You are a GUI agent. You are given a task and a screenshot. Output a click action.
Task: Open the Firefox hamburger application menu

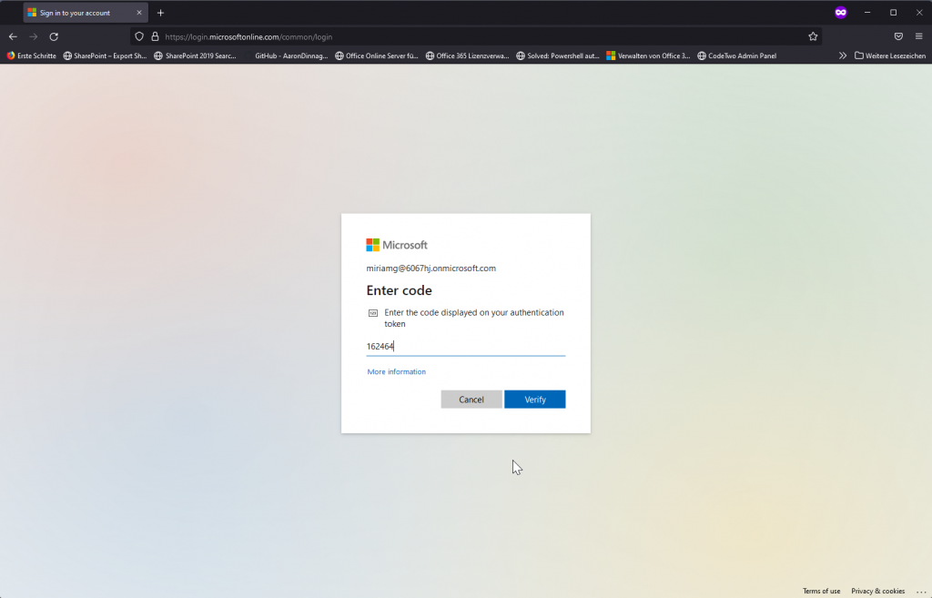pyautogui.click(x=919, y=36)
